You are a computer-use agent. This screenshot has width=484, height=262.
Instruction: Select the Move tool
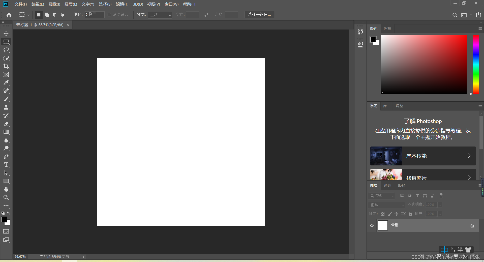coord(6,33)
